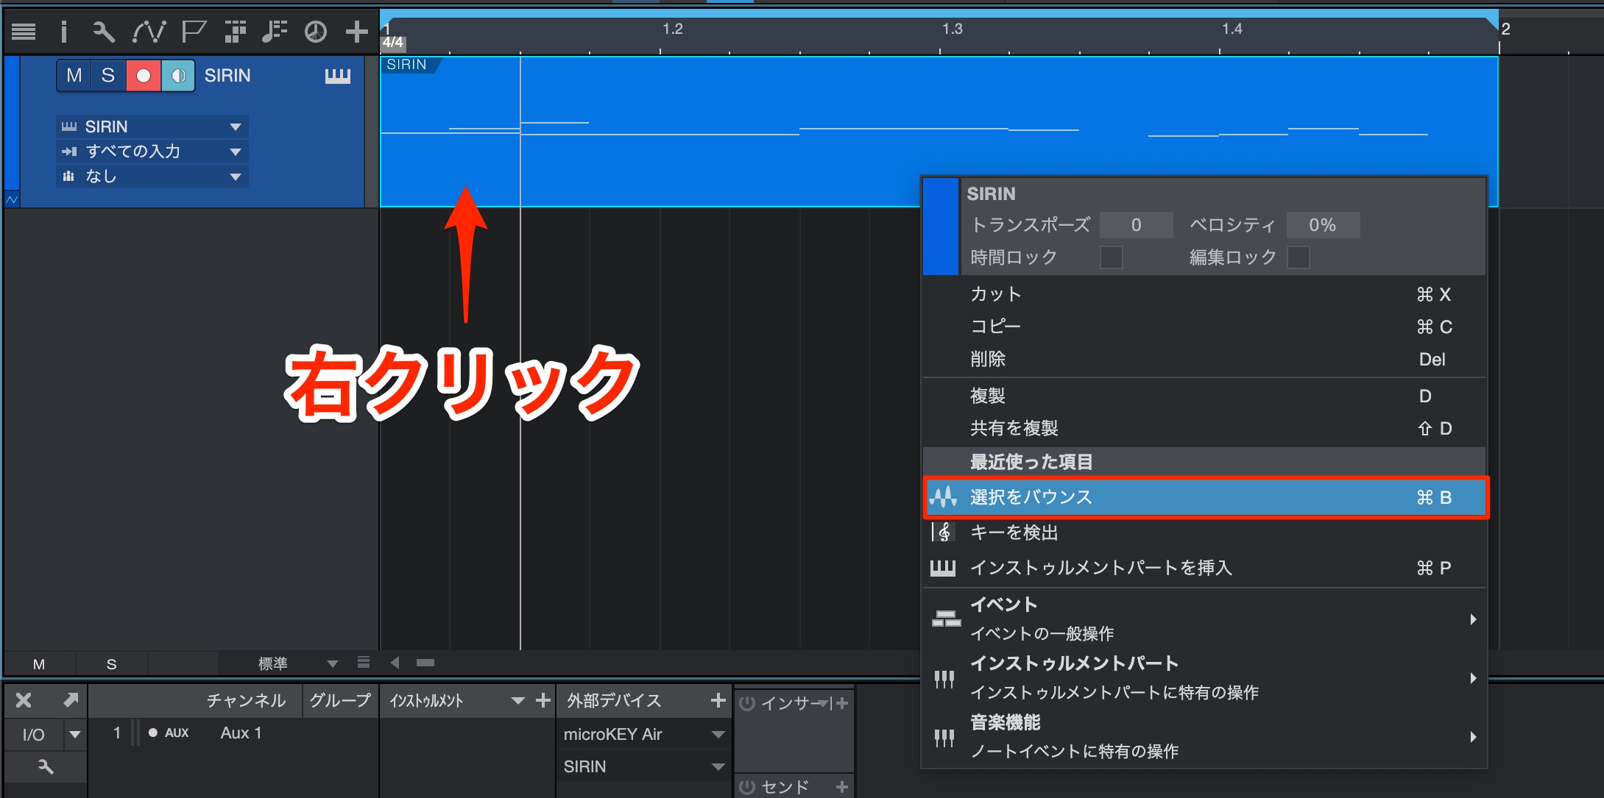Add an insert effect with plus icon
This screenshot has height=798, width=1604.
842,703
